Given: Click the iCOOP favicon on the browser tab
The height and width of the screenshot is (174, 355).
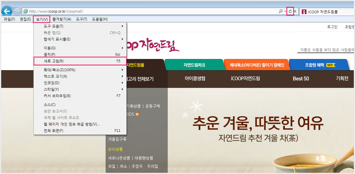Looking at the screenshot, I should 304,12.
